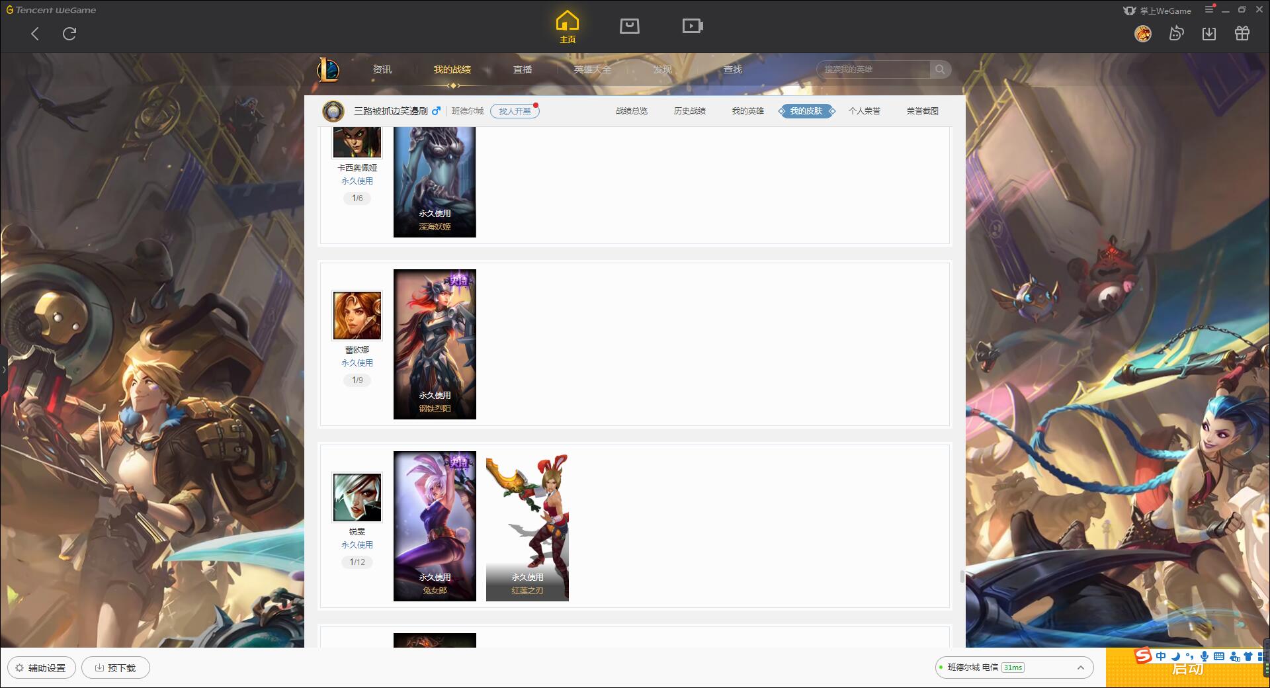Open the store bag icon in top bar
This screenshot has width=1270, height=688.
click(630, 26)
